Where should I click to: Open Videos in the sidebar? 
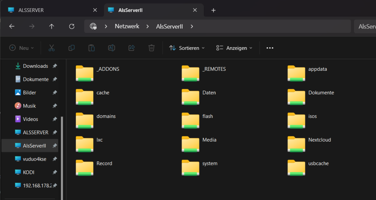point(30,119)
